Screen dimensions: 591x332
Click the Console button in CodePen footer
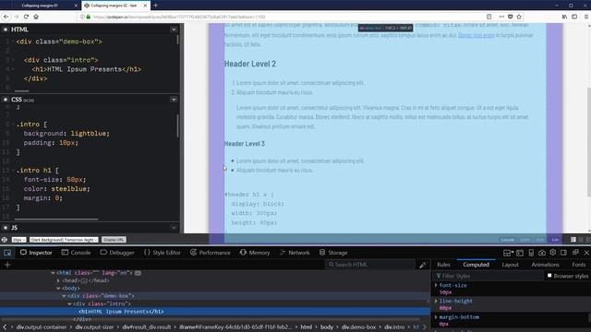pos(507,240)
